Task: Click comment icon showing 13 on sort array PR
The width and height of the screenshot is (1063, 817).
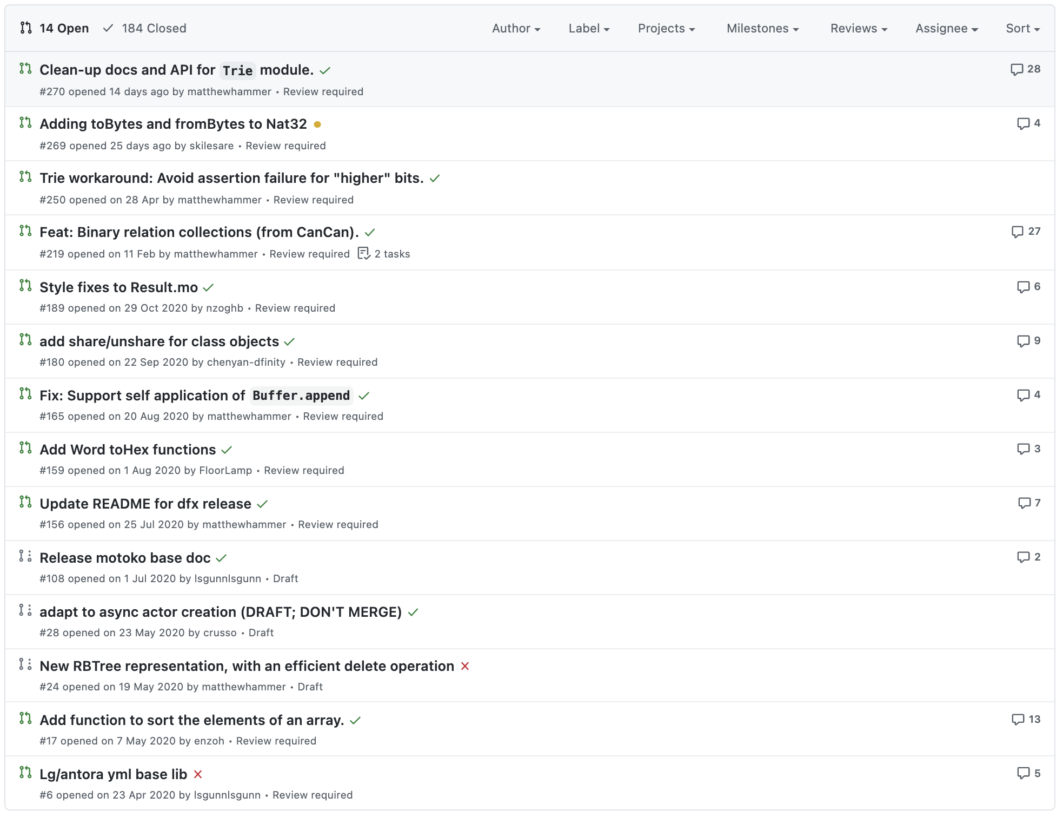Action: pyautogui.click(x=1018, y=719)
